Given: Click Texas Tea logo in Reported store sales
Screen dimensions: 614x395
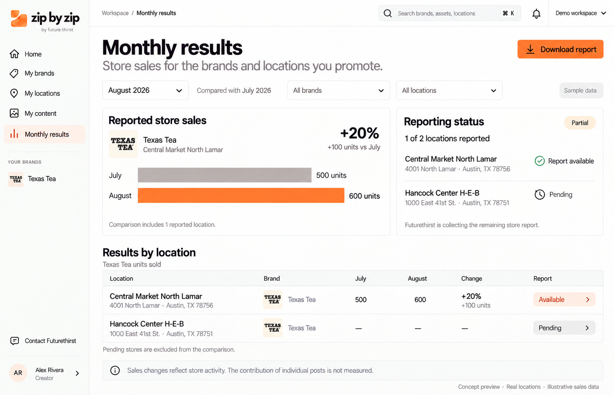Looking at the screenshot, I should (x=123, y=144).
